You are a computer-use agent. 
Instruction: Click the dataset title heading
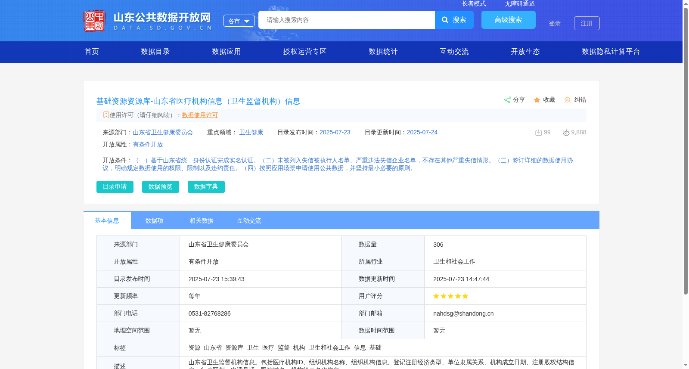(x=198, y=101)
